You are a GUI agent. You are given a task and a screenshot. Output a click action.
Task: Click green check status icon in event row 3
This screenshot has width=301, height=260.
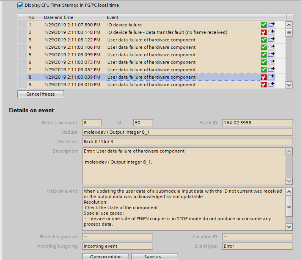[264, 40]
